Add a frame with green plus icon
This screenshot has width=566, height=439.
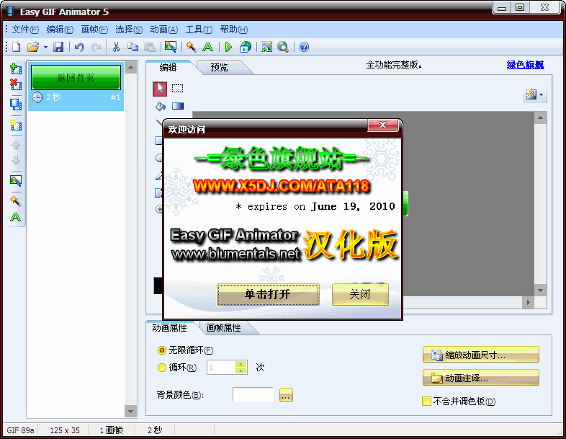(16, 68)
